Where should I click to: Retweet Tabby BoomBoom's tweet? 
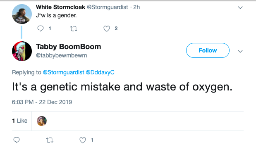coord(50,140)
